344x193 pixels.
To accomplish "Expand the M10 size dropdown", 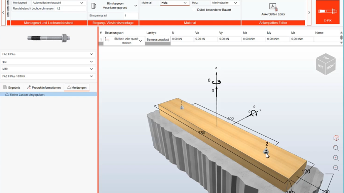I will [48, 69].
